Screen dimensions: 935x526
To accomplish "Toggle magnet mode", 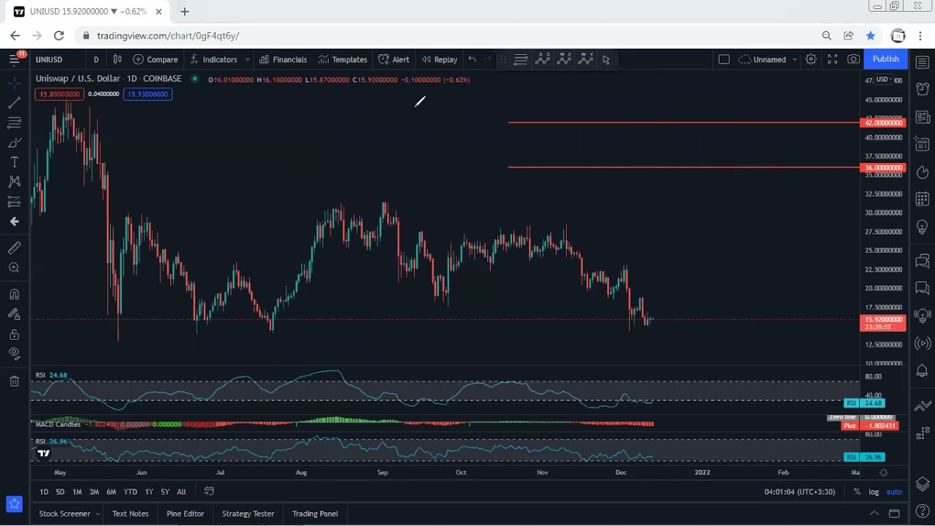I will pos(14,294).
